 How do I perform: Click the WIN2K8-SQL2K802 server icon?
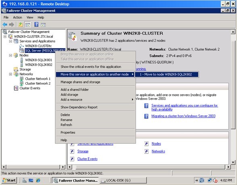click(22, 64)
